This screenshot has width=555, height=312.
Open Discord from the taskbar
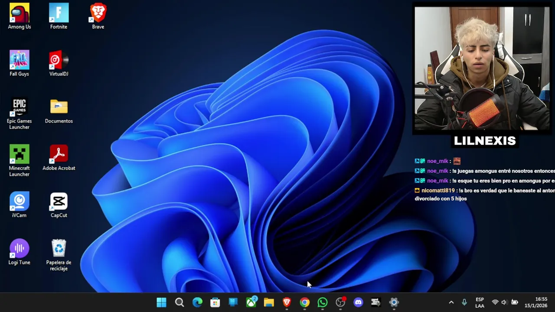coord(358,302)
